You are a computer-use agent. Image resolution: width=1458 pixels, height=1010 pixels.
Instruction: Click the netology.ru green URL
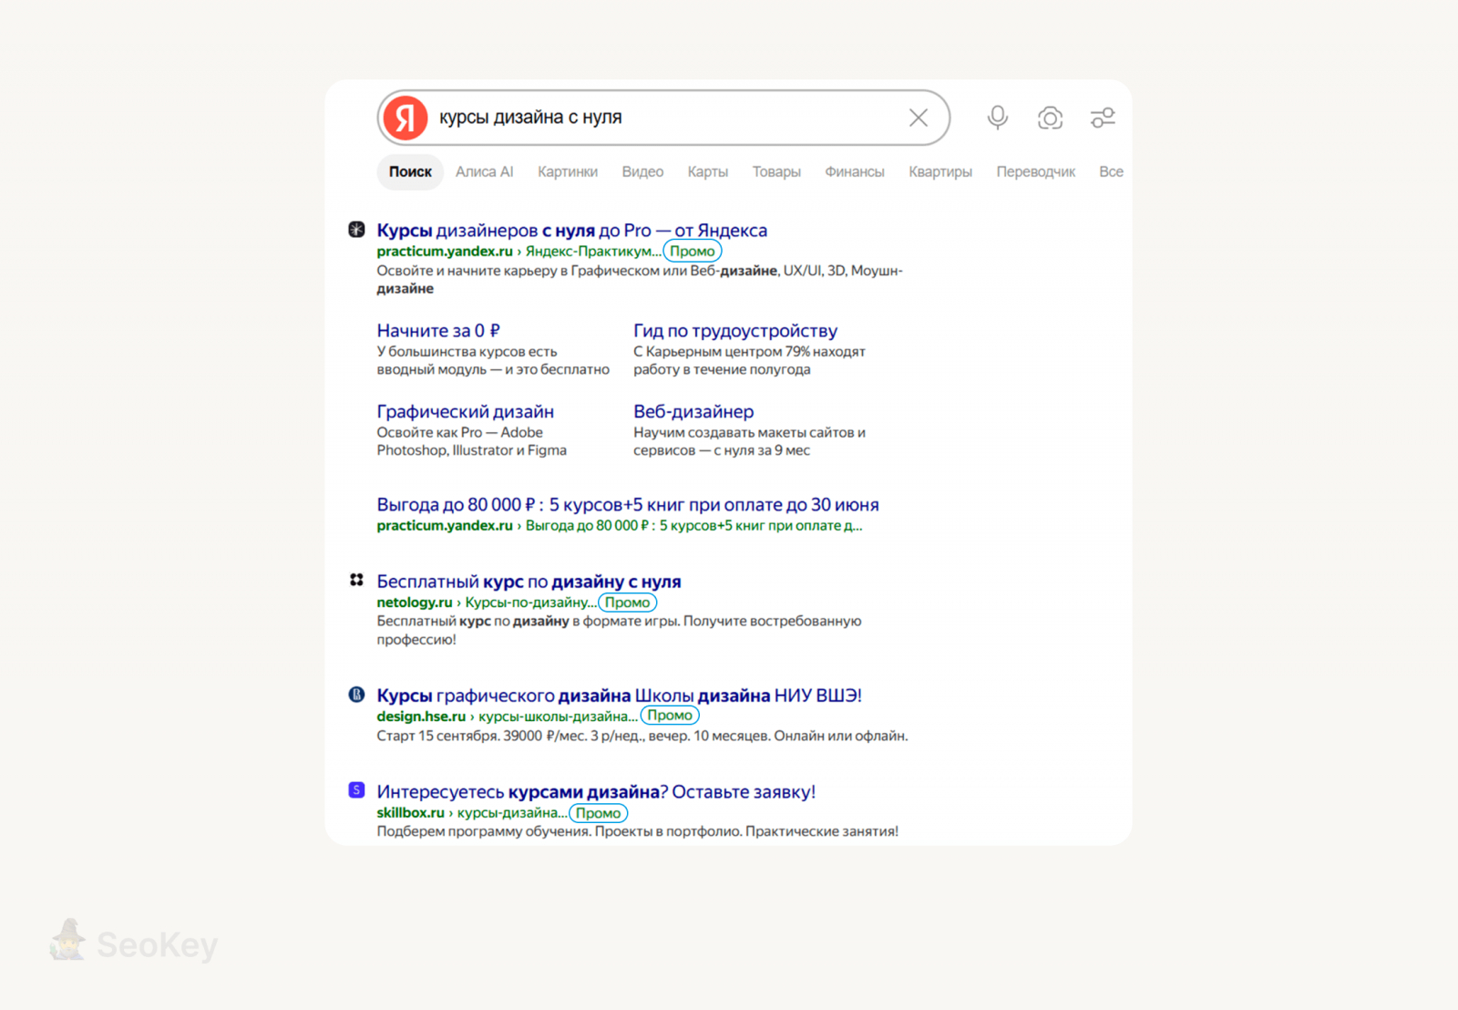[x=415, y=603]
